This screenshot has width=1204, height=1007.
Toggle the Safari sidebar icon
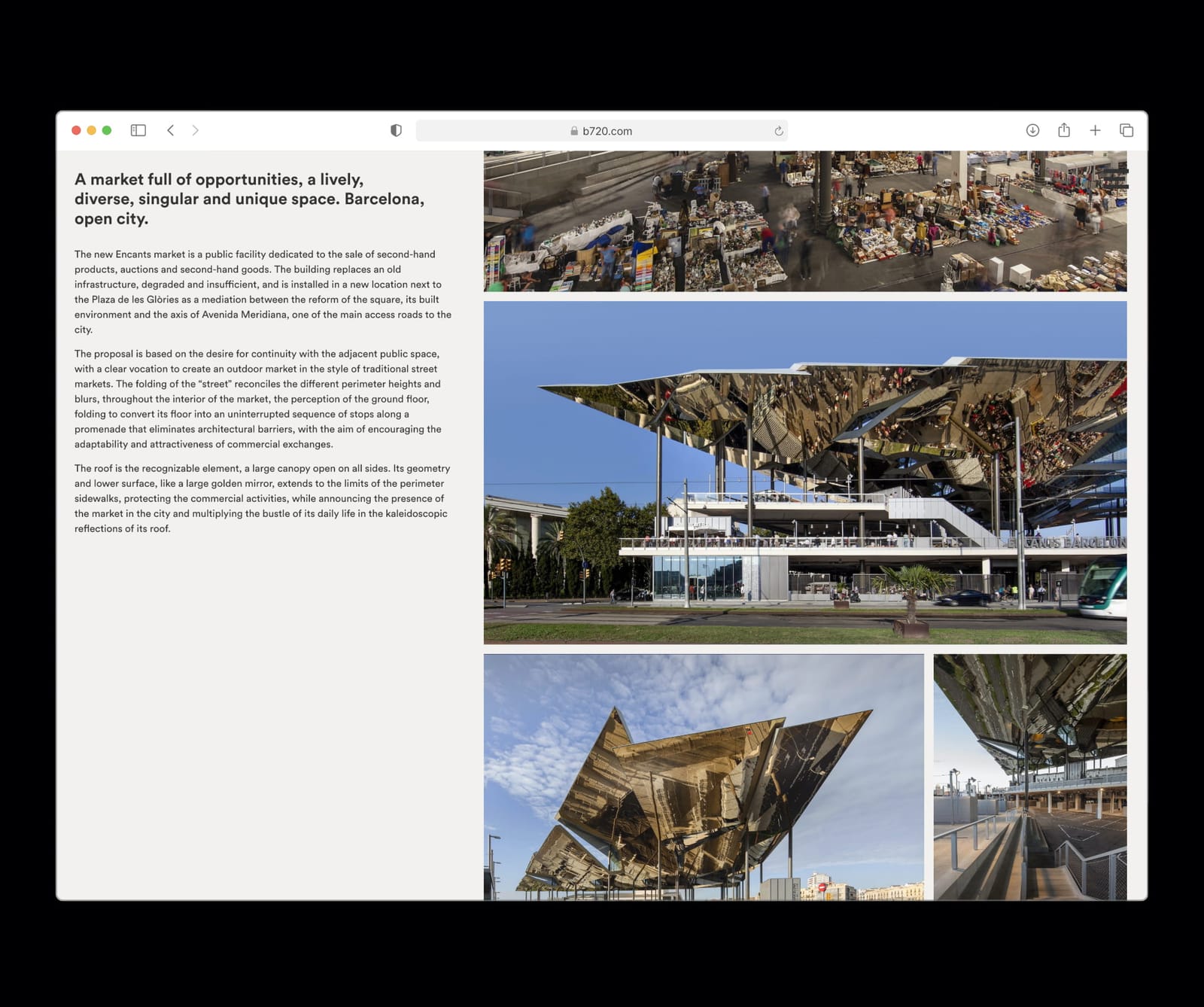[x=138, y=130]
